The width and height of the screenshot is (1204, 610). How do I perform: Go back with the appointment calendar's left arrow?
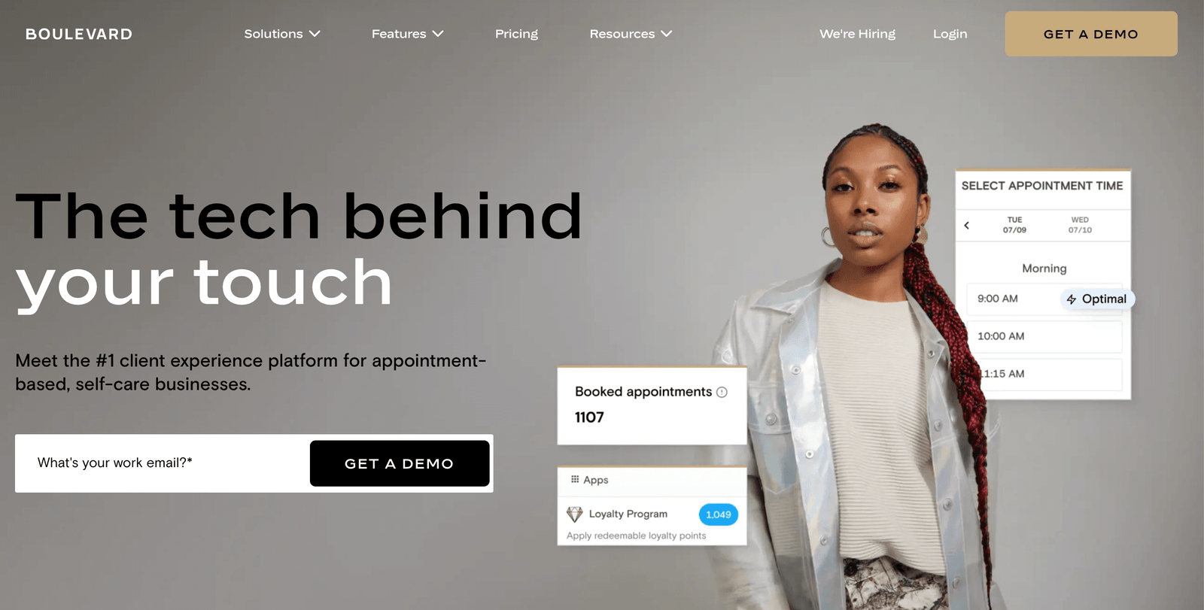coord(967,225)
